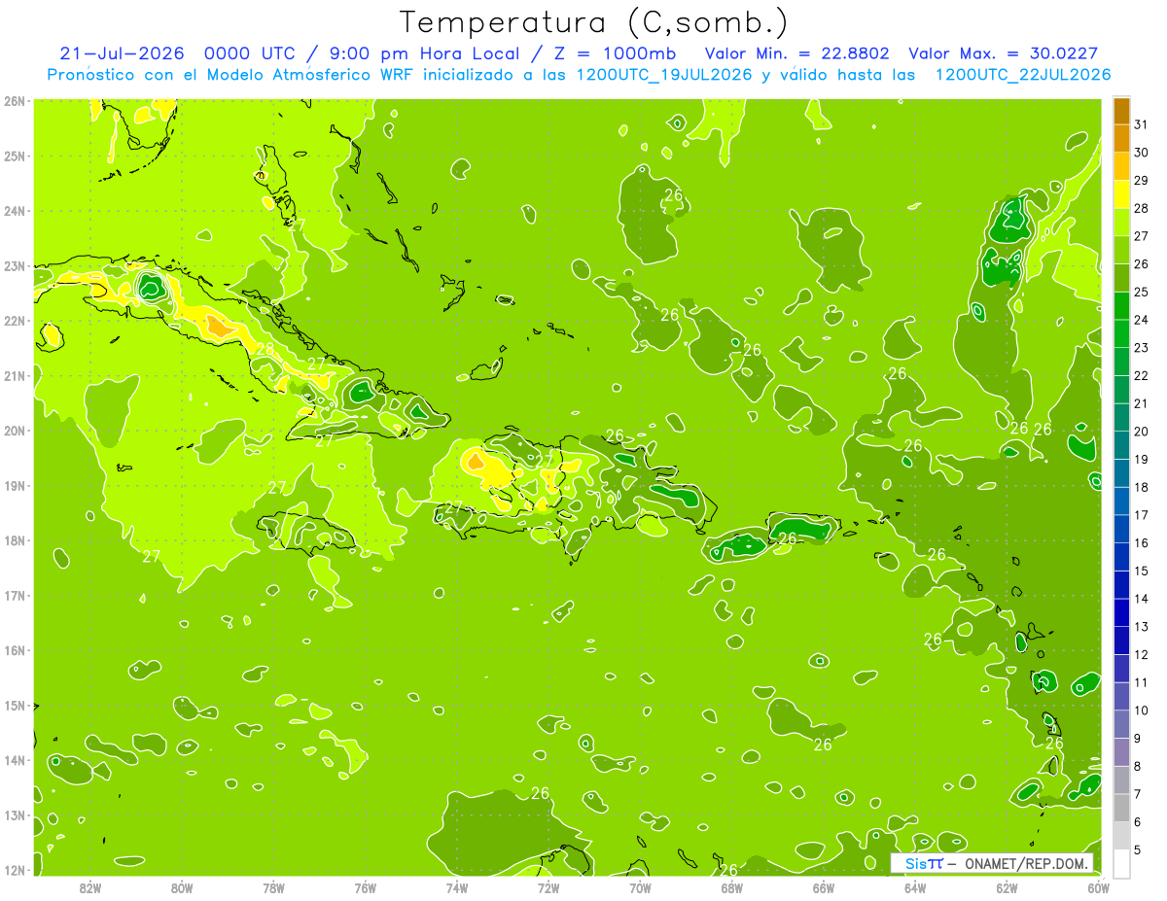Screen dimensions: 1167x901
Task: Click colorbar legend value "18"
Action: tap(1142, 487)
